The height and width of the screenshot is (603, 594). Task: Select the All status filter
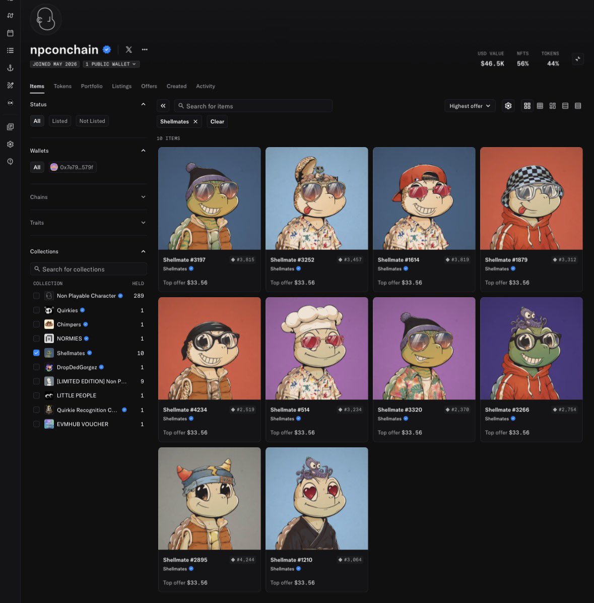[37, 121]
